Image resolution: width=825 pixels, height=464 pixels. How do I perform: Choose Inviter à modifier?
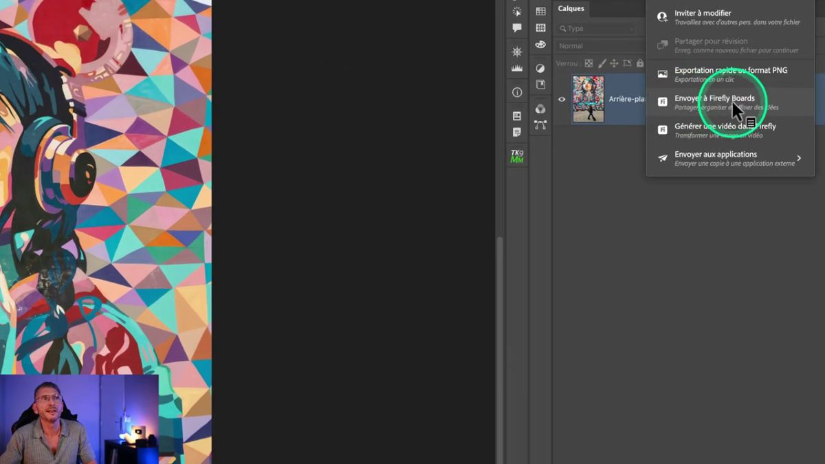point(730,17)
